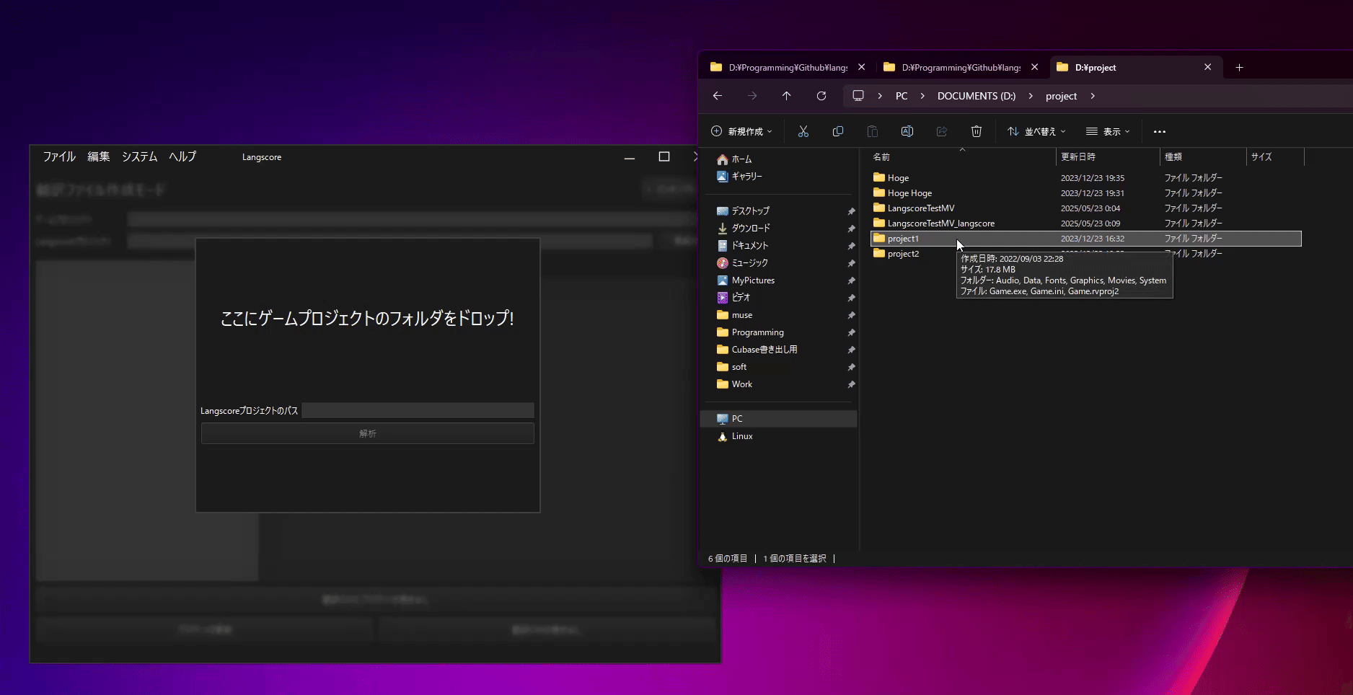Sort files by 更新日時 column header
Image resolution: width=1353 pixels, height=695 pixels.
click(x=1108, y=156)
